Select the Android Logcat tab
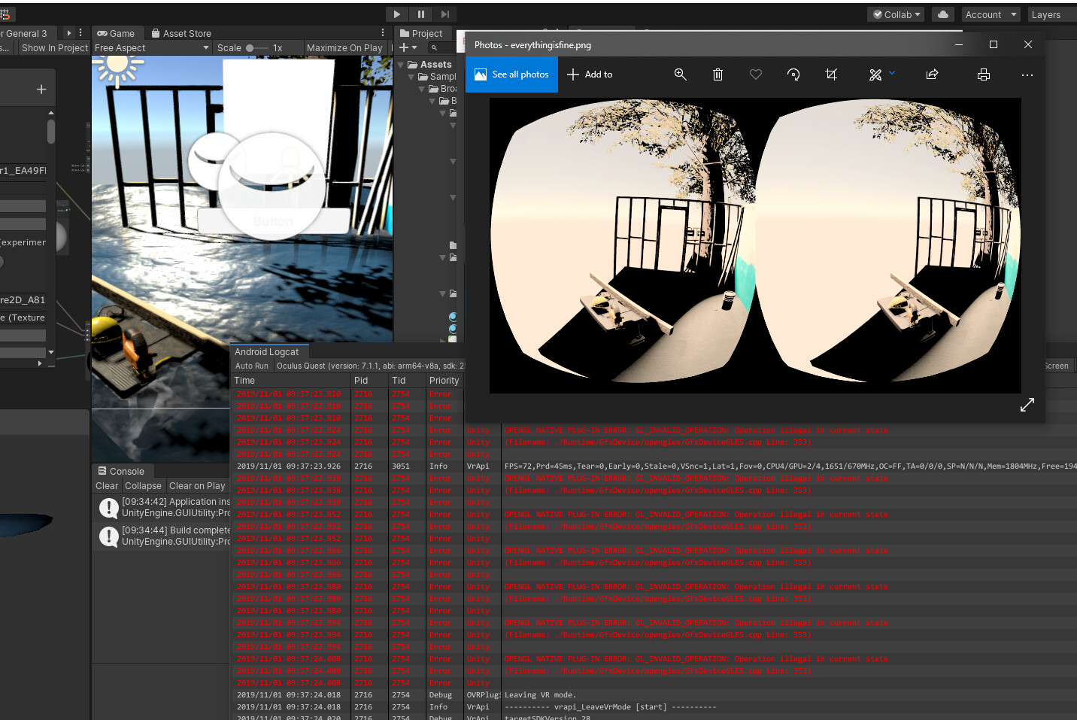The width and height of the screenshot is (1077, 720). point(268,351)
